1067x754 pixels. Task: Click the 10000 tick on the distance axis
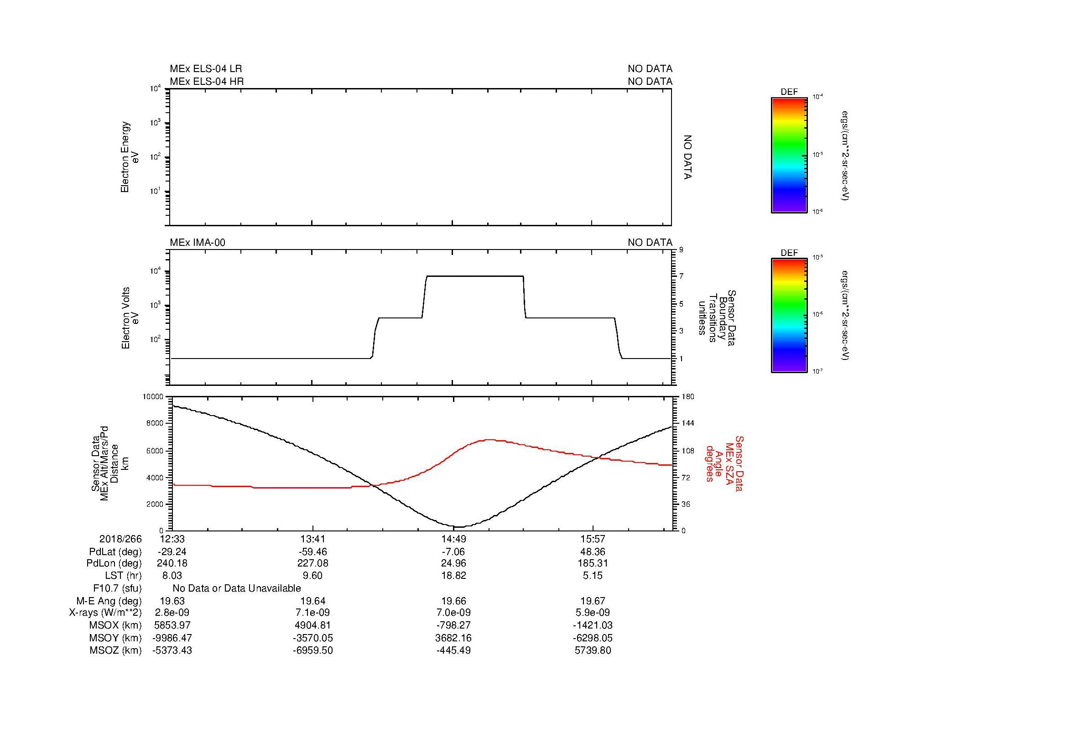[x=153, y=397]
